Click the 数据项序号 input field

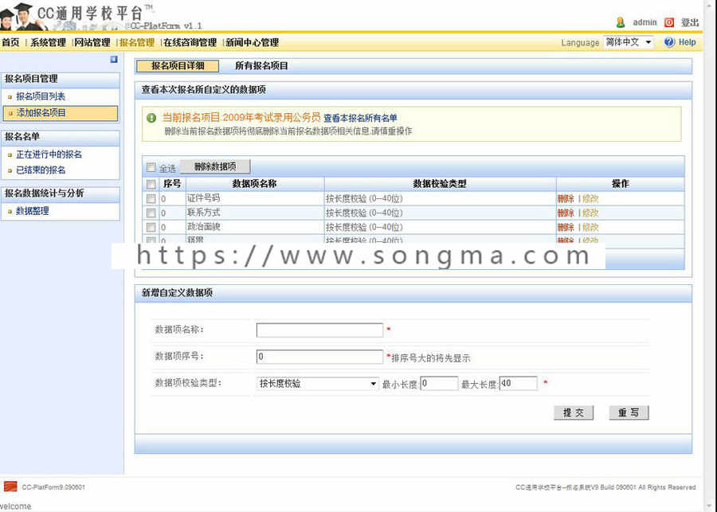319,357
